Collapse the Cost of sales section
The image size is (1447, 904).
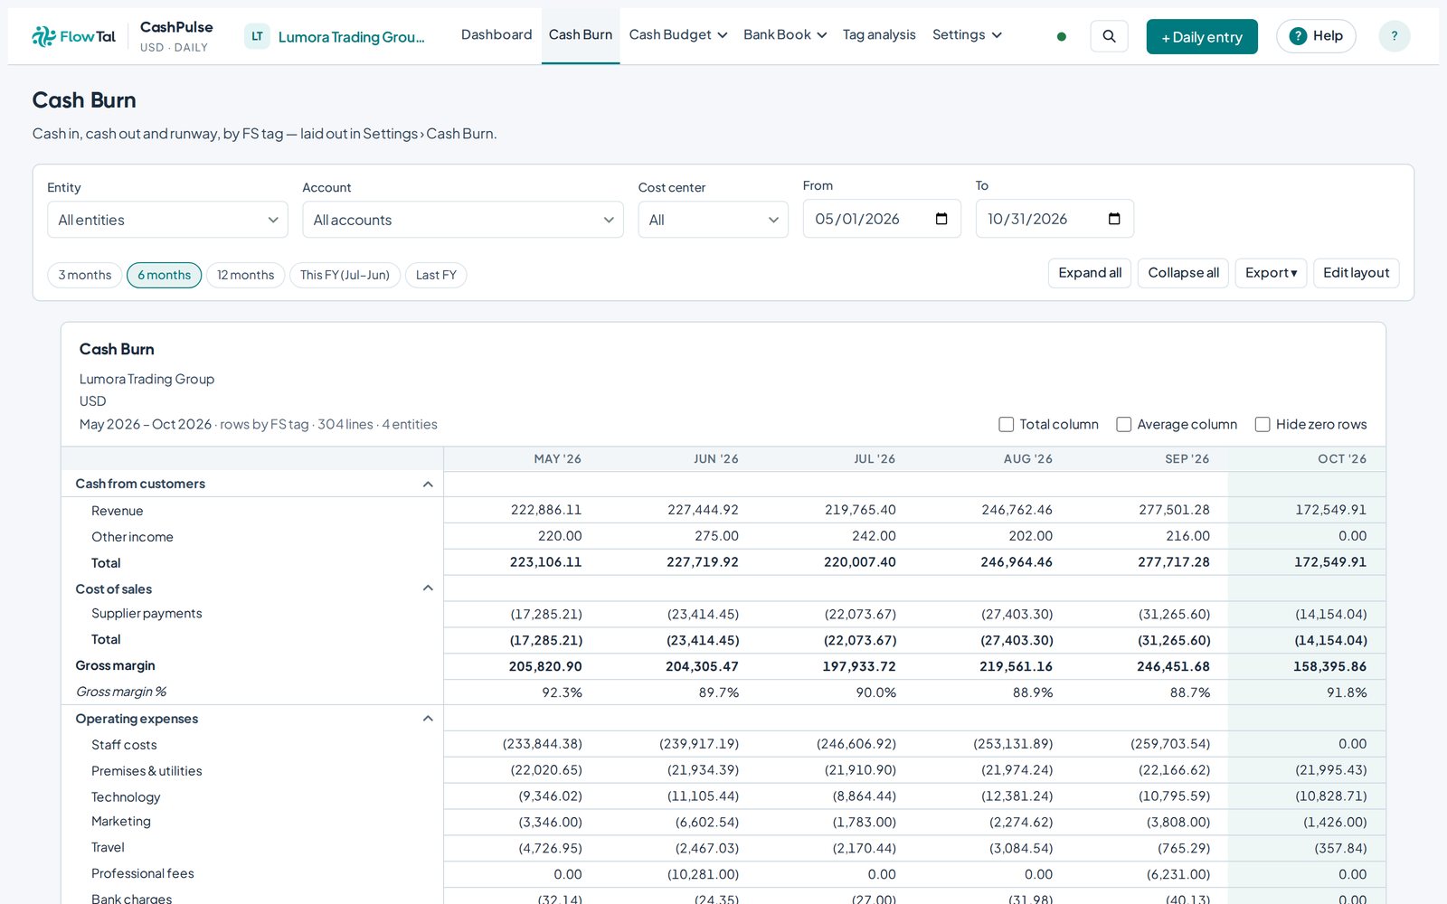tap(428, 589)
